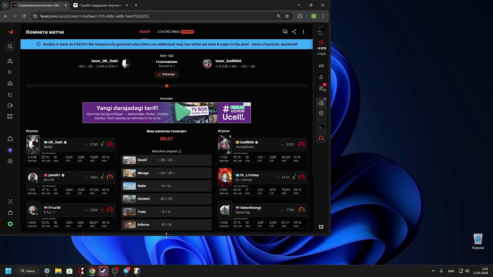Select the Nuke map row

point(166,186)
